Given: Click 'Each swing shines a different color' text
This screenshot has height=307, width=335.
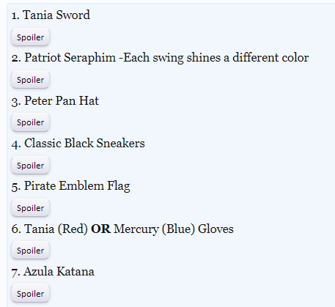Looking at the screenshot, I should pyautogui.click(x=216, y=58).
